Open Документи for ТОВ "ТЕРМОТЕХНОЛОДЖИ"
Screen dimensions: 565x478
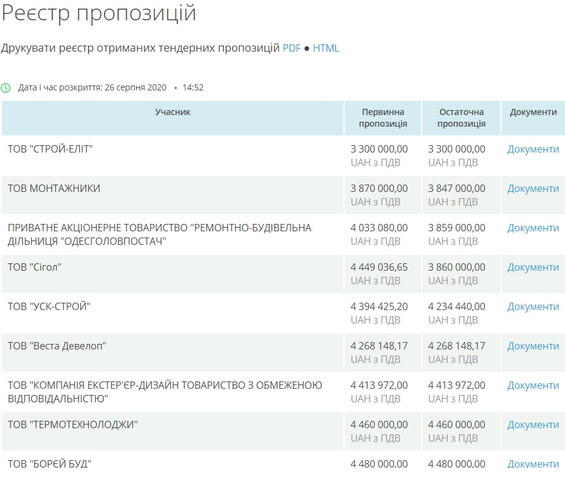(533, 424)
